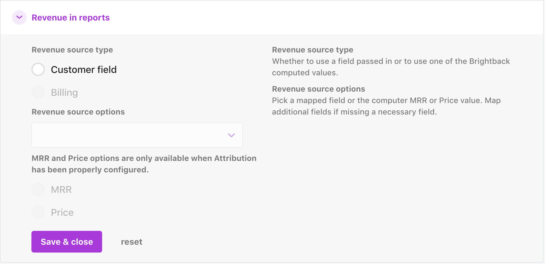Viewport: 545px width, 264px height.
Task: Select the MRR radio button circle
Action: point(38,190)
